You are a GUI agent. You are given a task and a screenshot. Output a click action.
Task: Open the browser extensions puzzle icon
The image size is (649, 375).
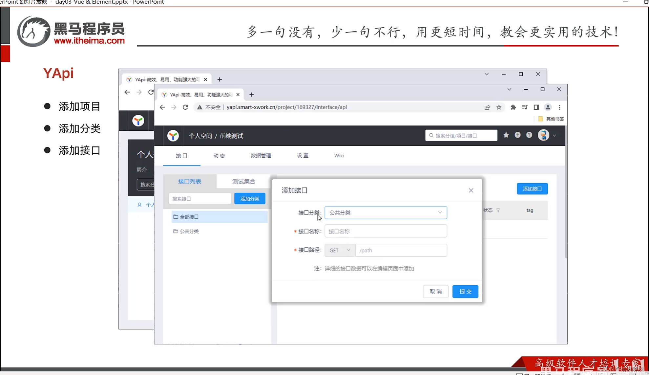pos(513,107)
